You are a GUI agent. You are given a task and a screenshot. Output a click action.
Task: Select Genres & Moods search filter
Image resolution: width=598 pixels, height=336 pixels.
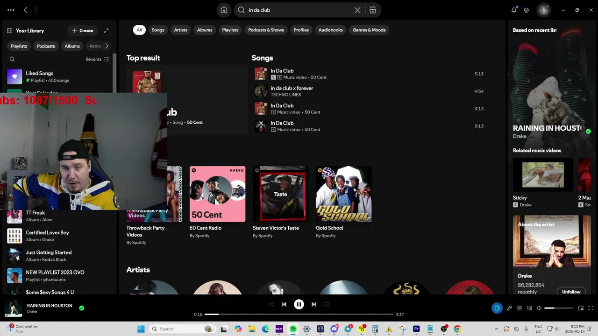tap(369, 30)
